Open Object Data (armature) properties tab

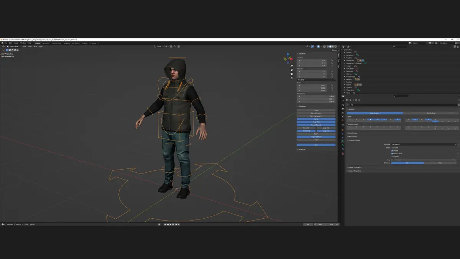tap(343, 141)
